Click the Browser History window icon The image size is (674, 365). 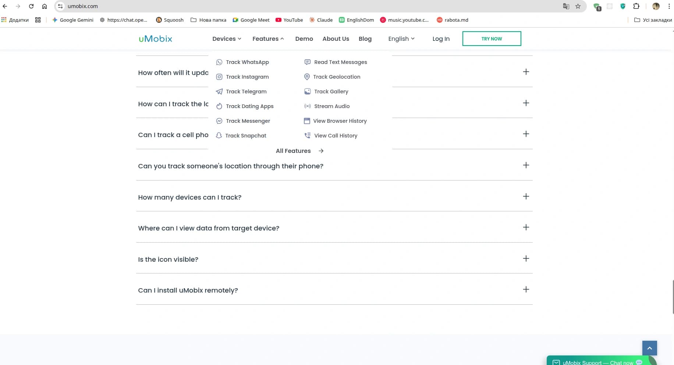coord(307,121)
